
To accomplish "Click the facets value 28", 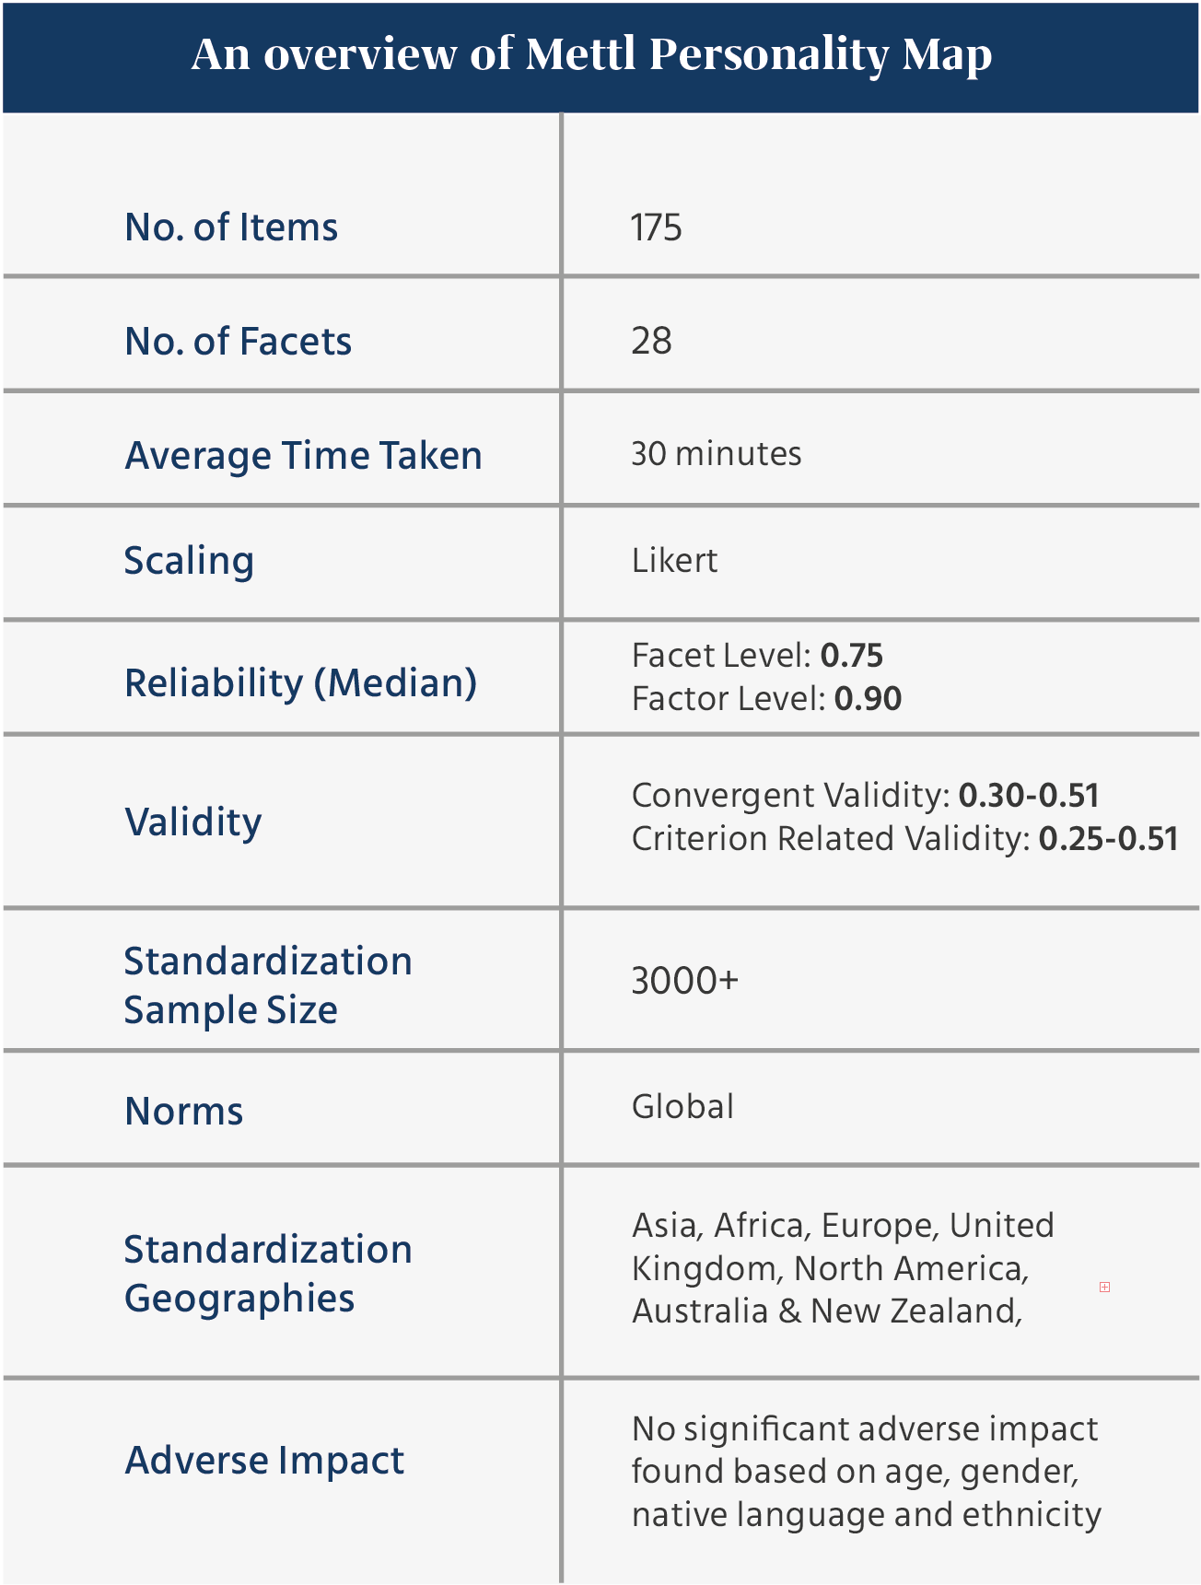I will point(651,341).
